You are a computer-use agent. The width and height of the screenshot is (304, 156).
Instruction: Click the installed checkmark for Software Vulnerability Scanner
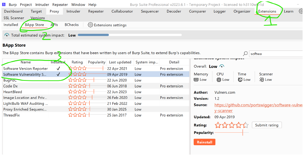tap(58, 74)
